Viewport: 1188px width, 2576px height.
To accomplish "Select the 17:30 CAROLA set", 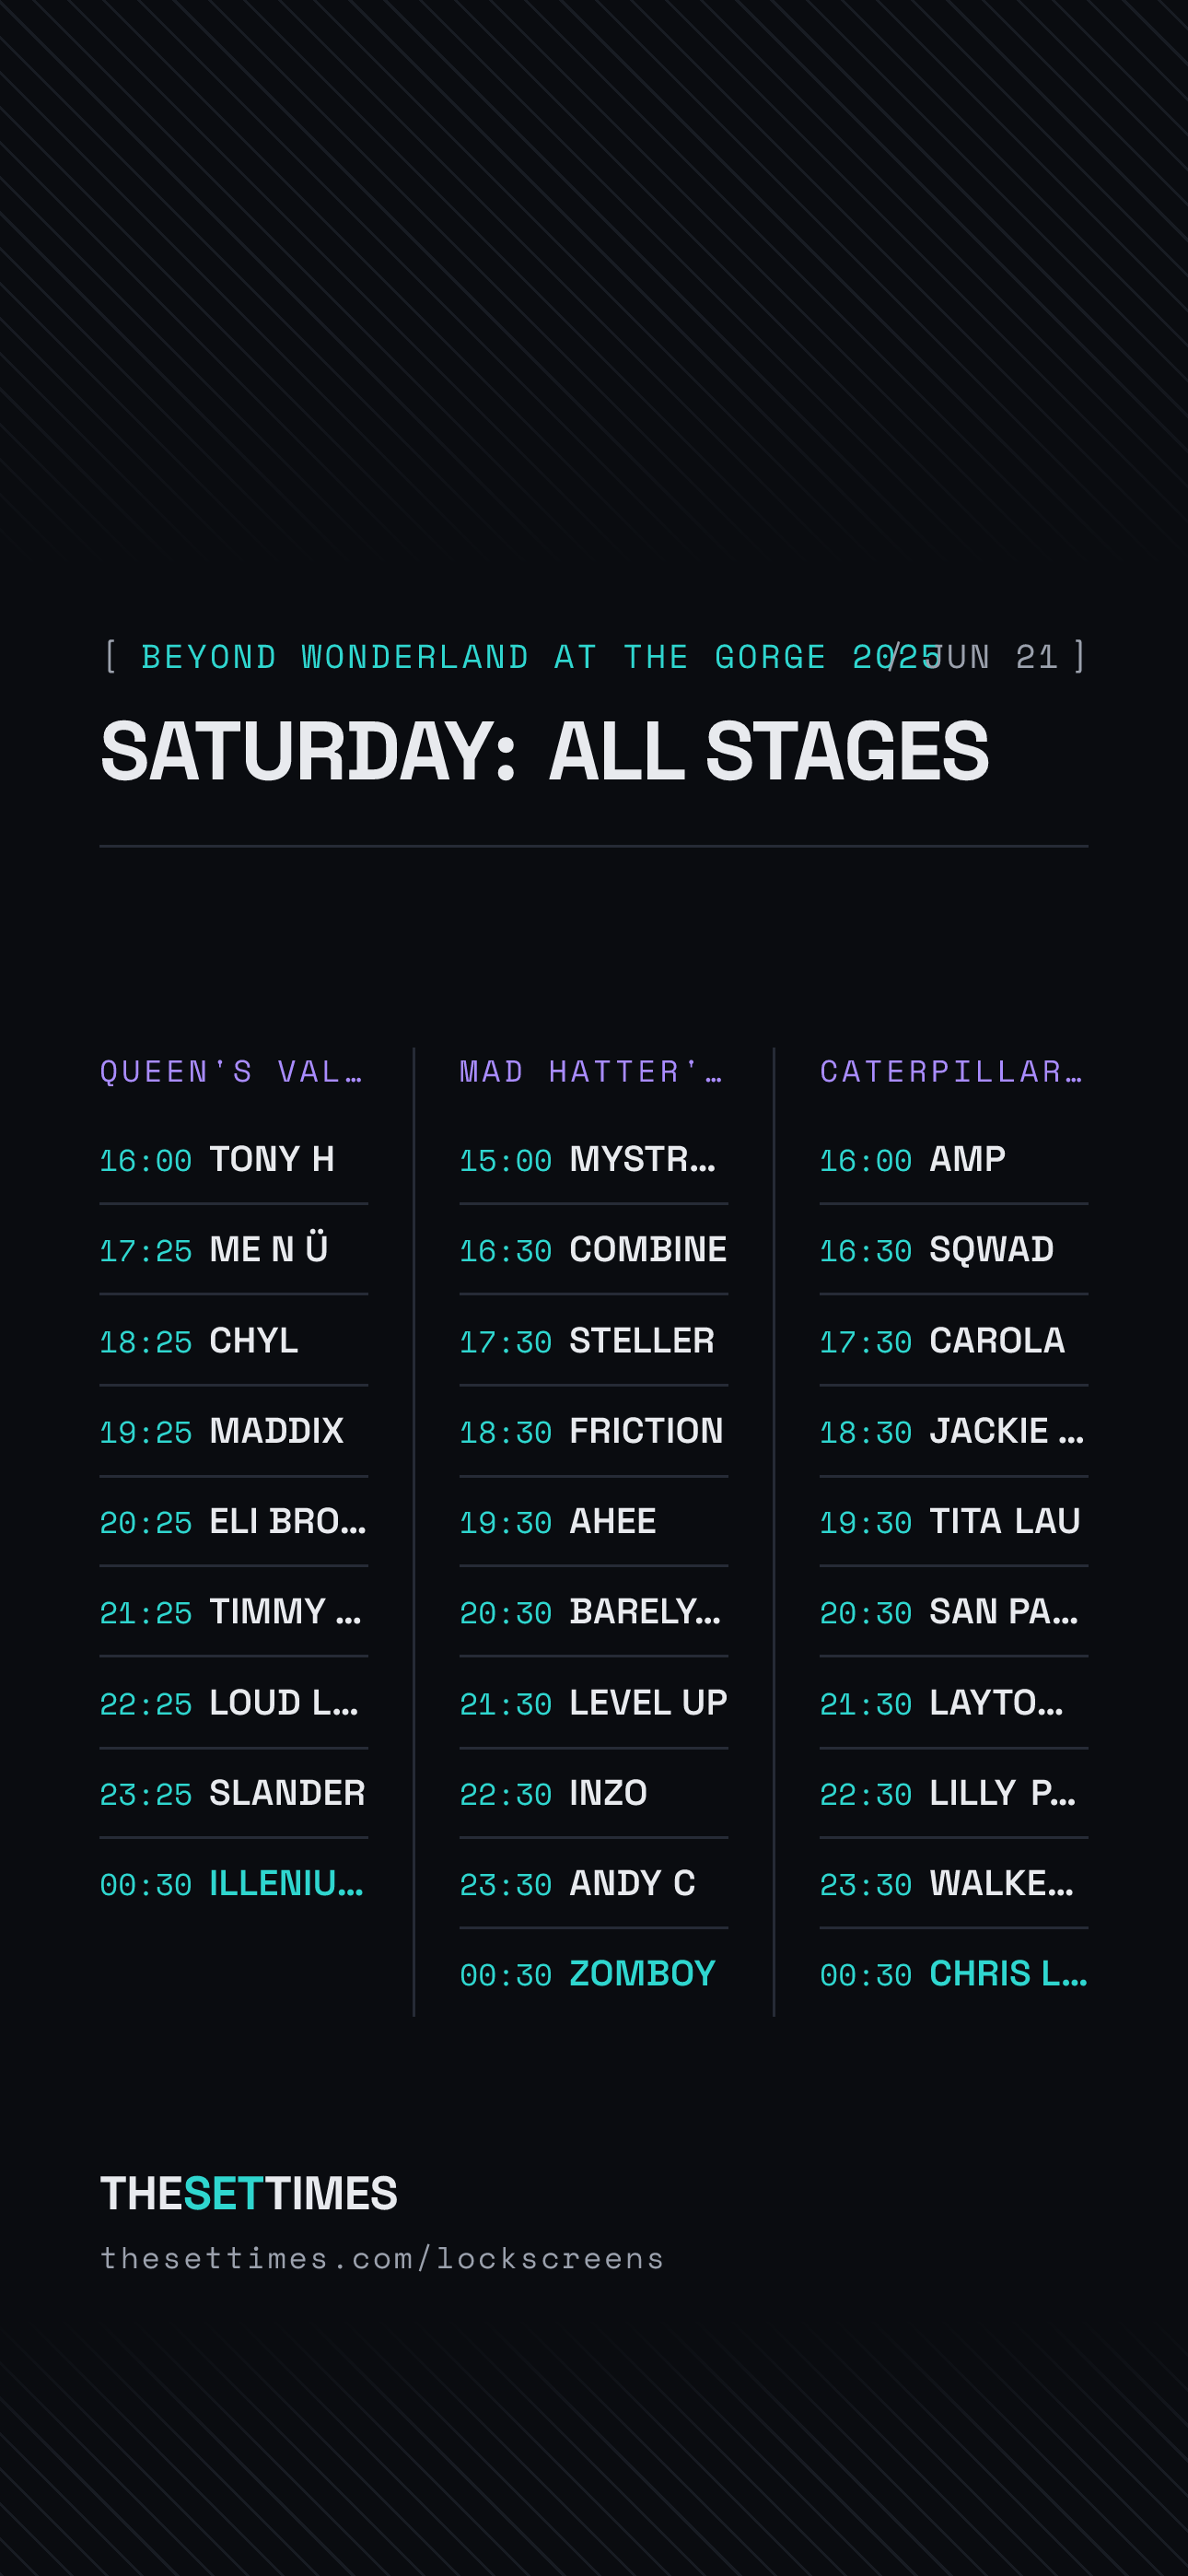I will coord(954,1340).
